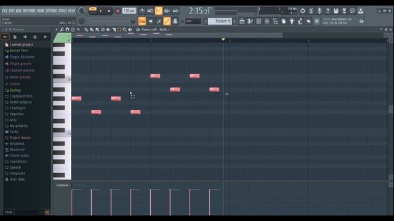Show favorites with the browser star icon
Image resolution: width=394 pixels, height=221 pixels.
(45, 37)
